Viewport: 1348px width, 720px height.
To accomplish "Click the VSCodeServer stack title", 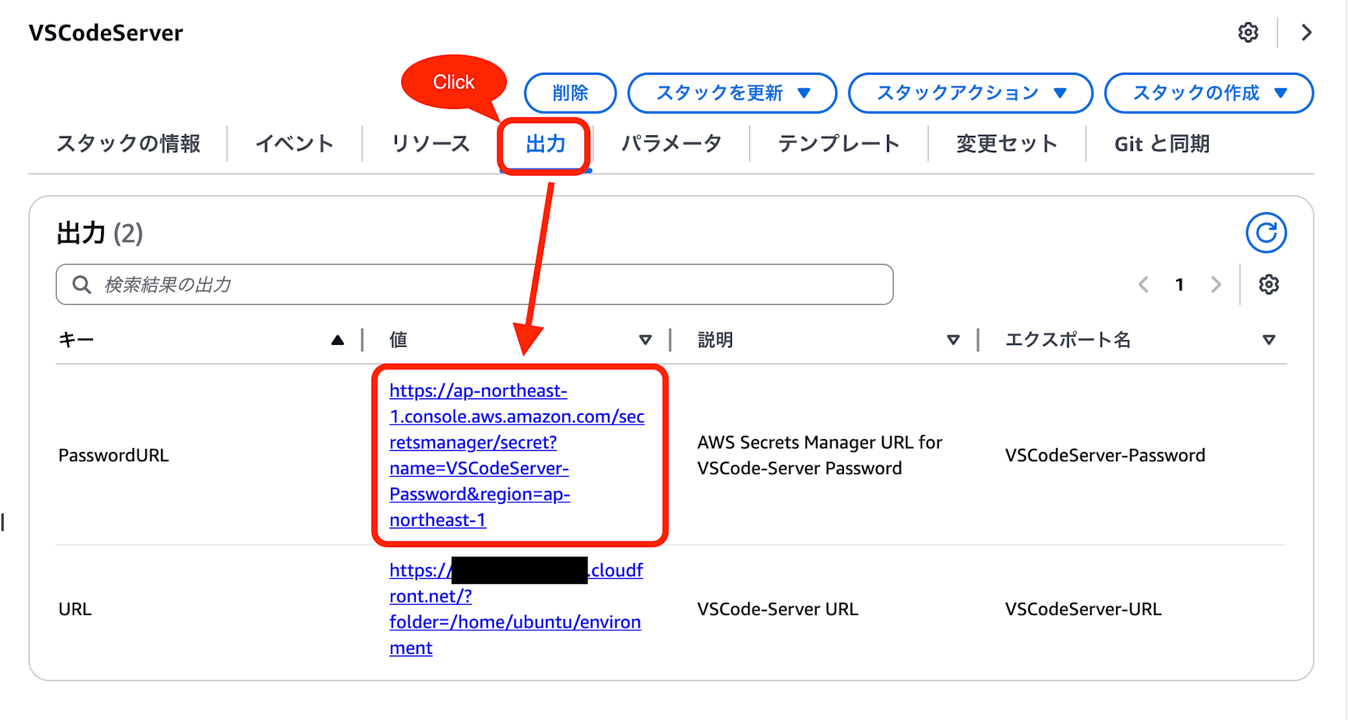I will (106, 32).
